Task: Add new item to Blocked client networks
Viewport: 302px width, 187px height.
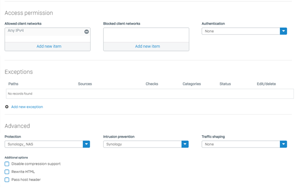Action: [148, 46]
